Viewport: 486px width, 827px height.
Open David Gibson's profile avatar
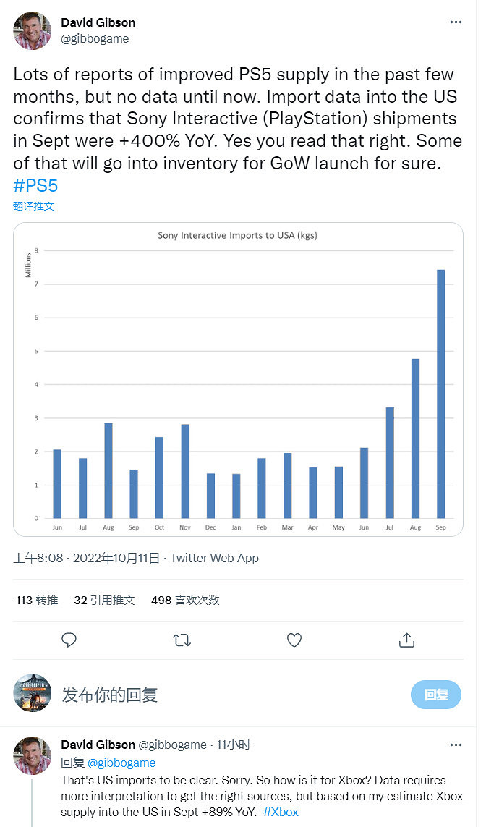coord(32,31)
